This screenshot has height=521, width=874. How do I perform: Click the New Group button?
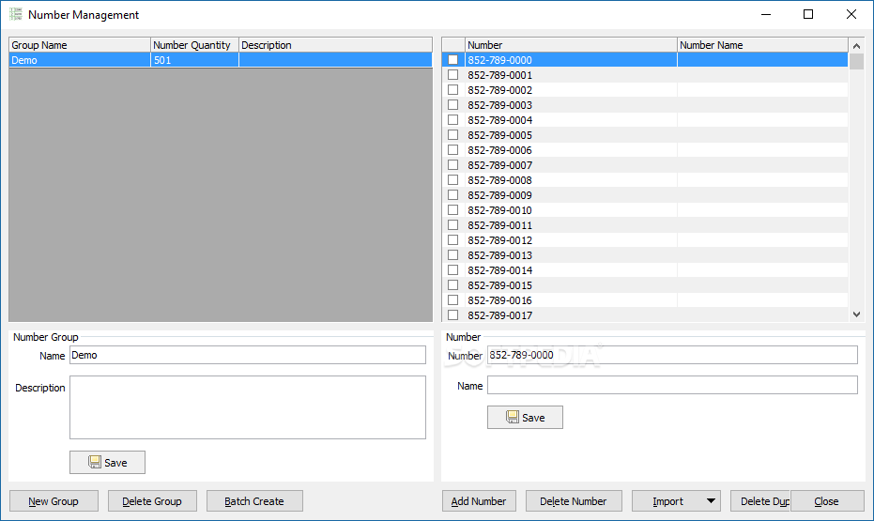pyautogui.click(x=54, y=501)
